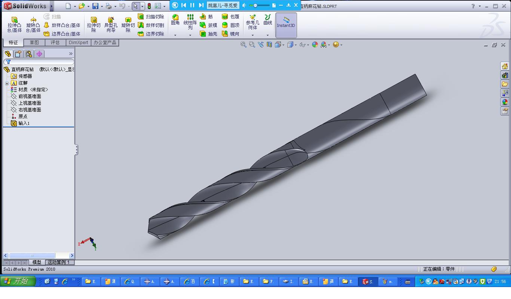The height and width of the screenshot is (299, 511).
Task: Open the PropertyManager tab in left panel
Action: click(18, 54)
